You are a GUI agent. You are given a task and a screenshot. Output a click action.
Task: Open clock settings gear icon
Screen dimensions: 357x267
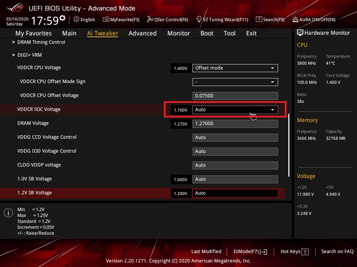[x=62, y=18]
